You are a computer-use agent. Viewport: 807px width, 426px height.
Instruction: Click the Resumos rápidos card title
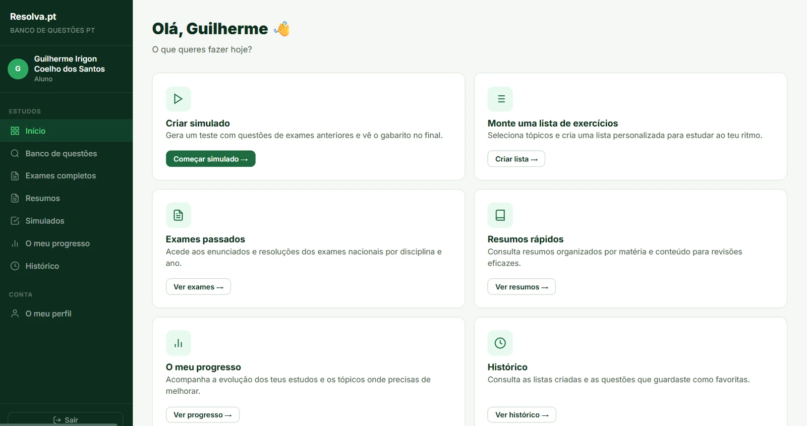click(526, 239)
